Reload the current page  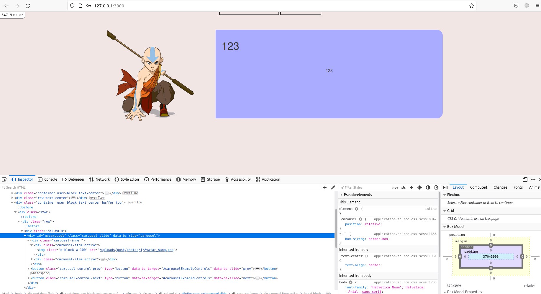click(28, 6)
